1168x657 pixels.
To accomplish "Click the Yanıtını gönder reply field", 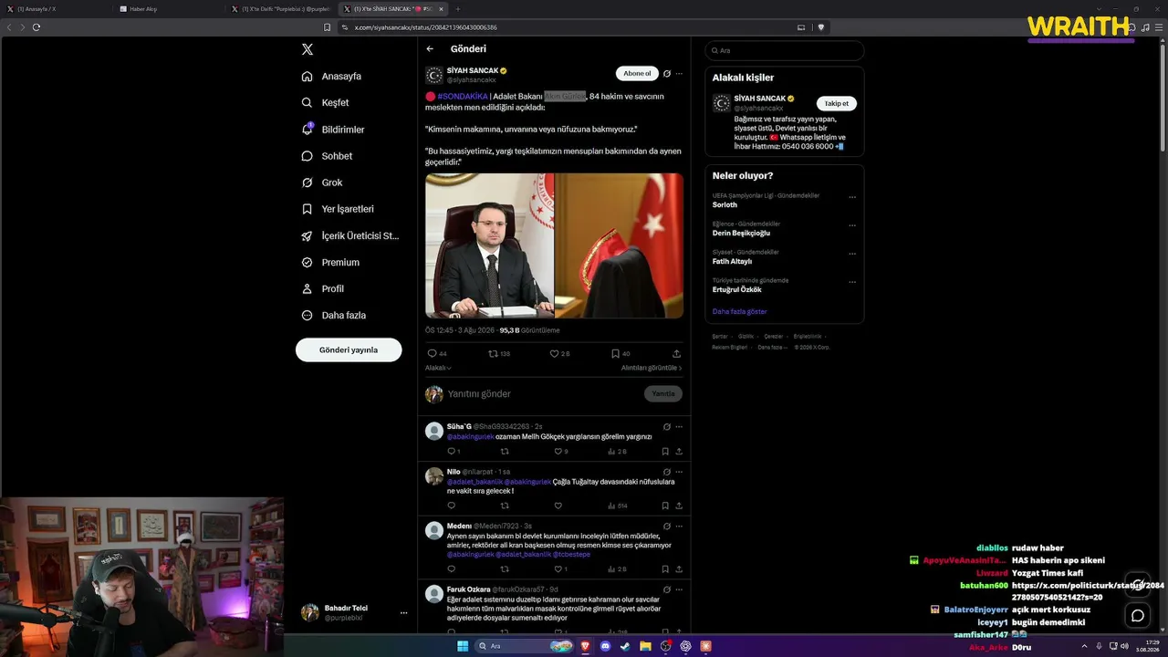I will tap(543, 394).
